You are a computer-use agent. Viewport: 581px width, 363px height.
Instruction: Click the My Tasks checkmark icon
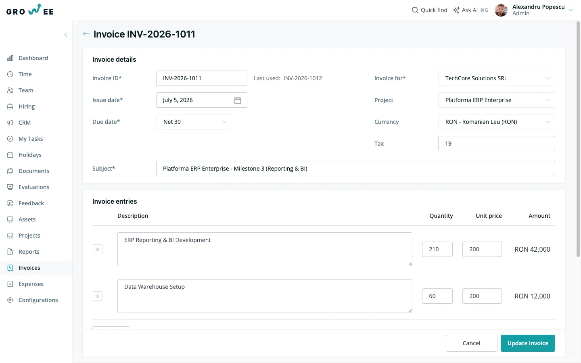pyautogui.click(x=10, y=139)
